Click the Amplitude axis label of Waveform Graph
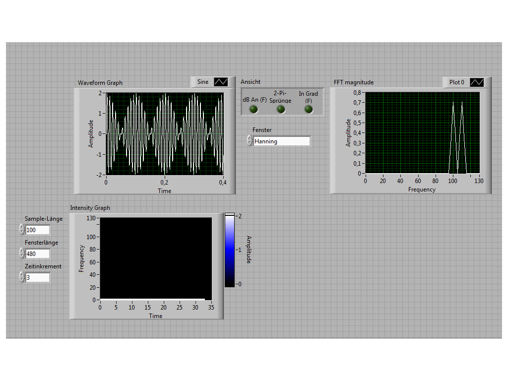 point(91,134)
